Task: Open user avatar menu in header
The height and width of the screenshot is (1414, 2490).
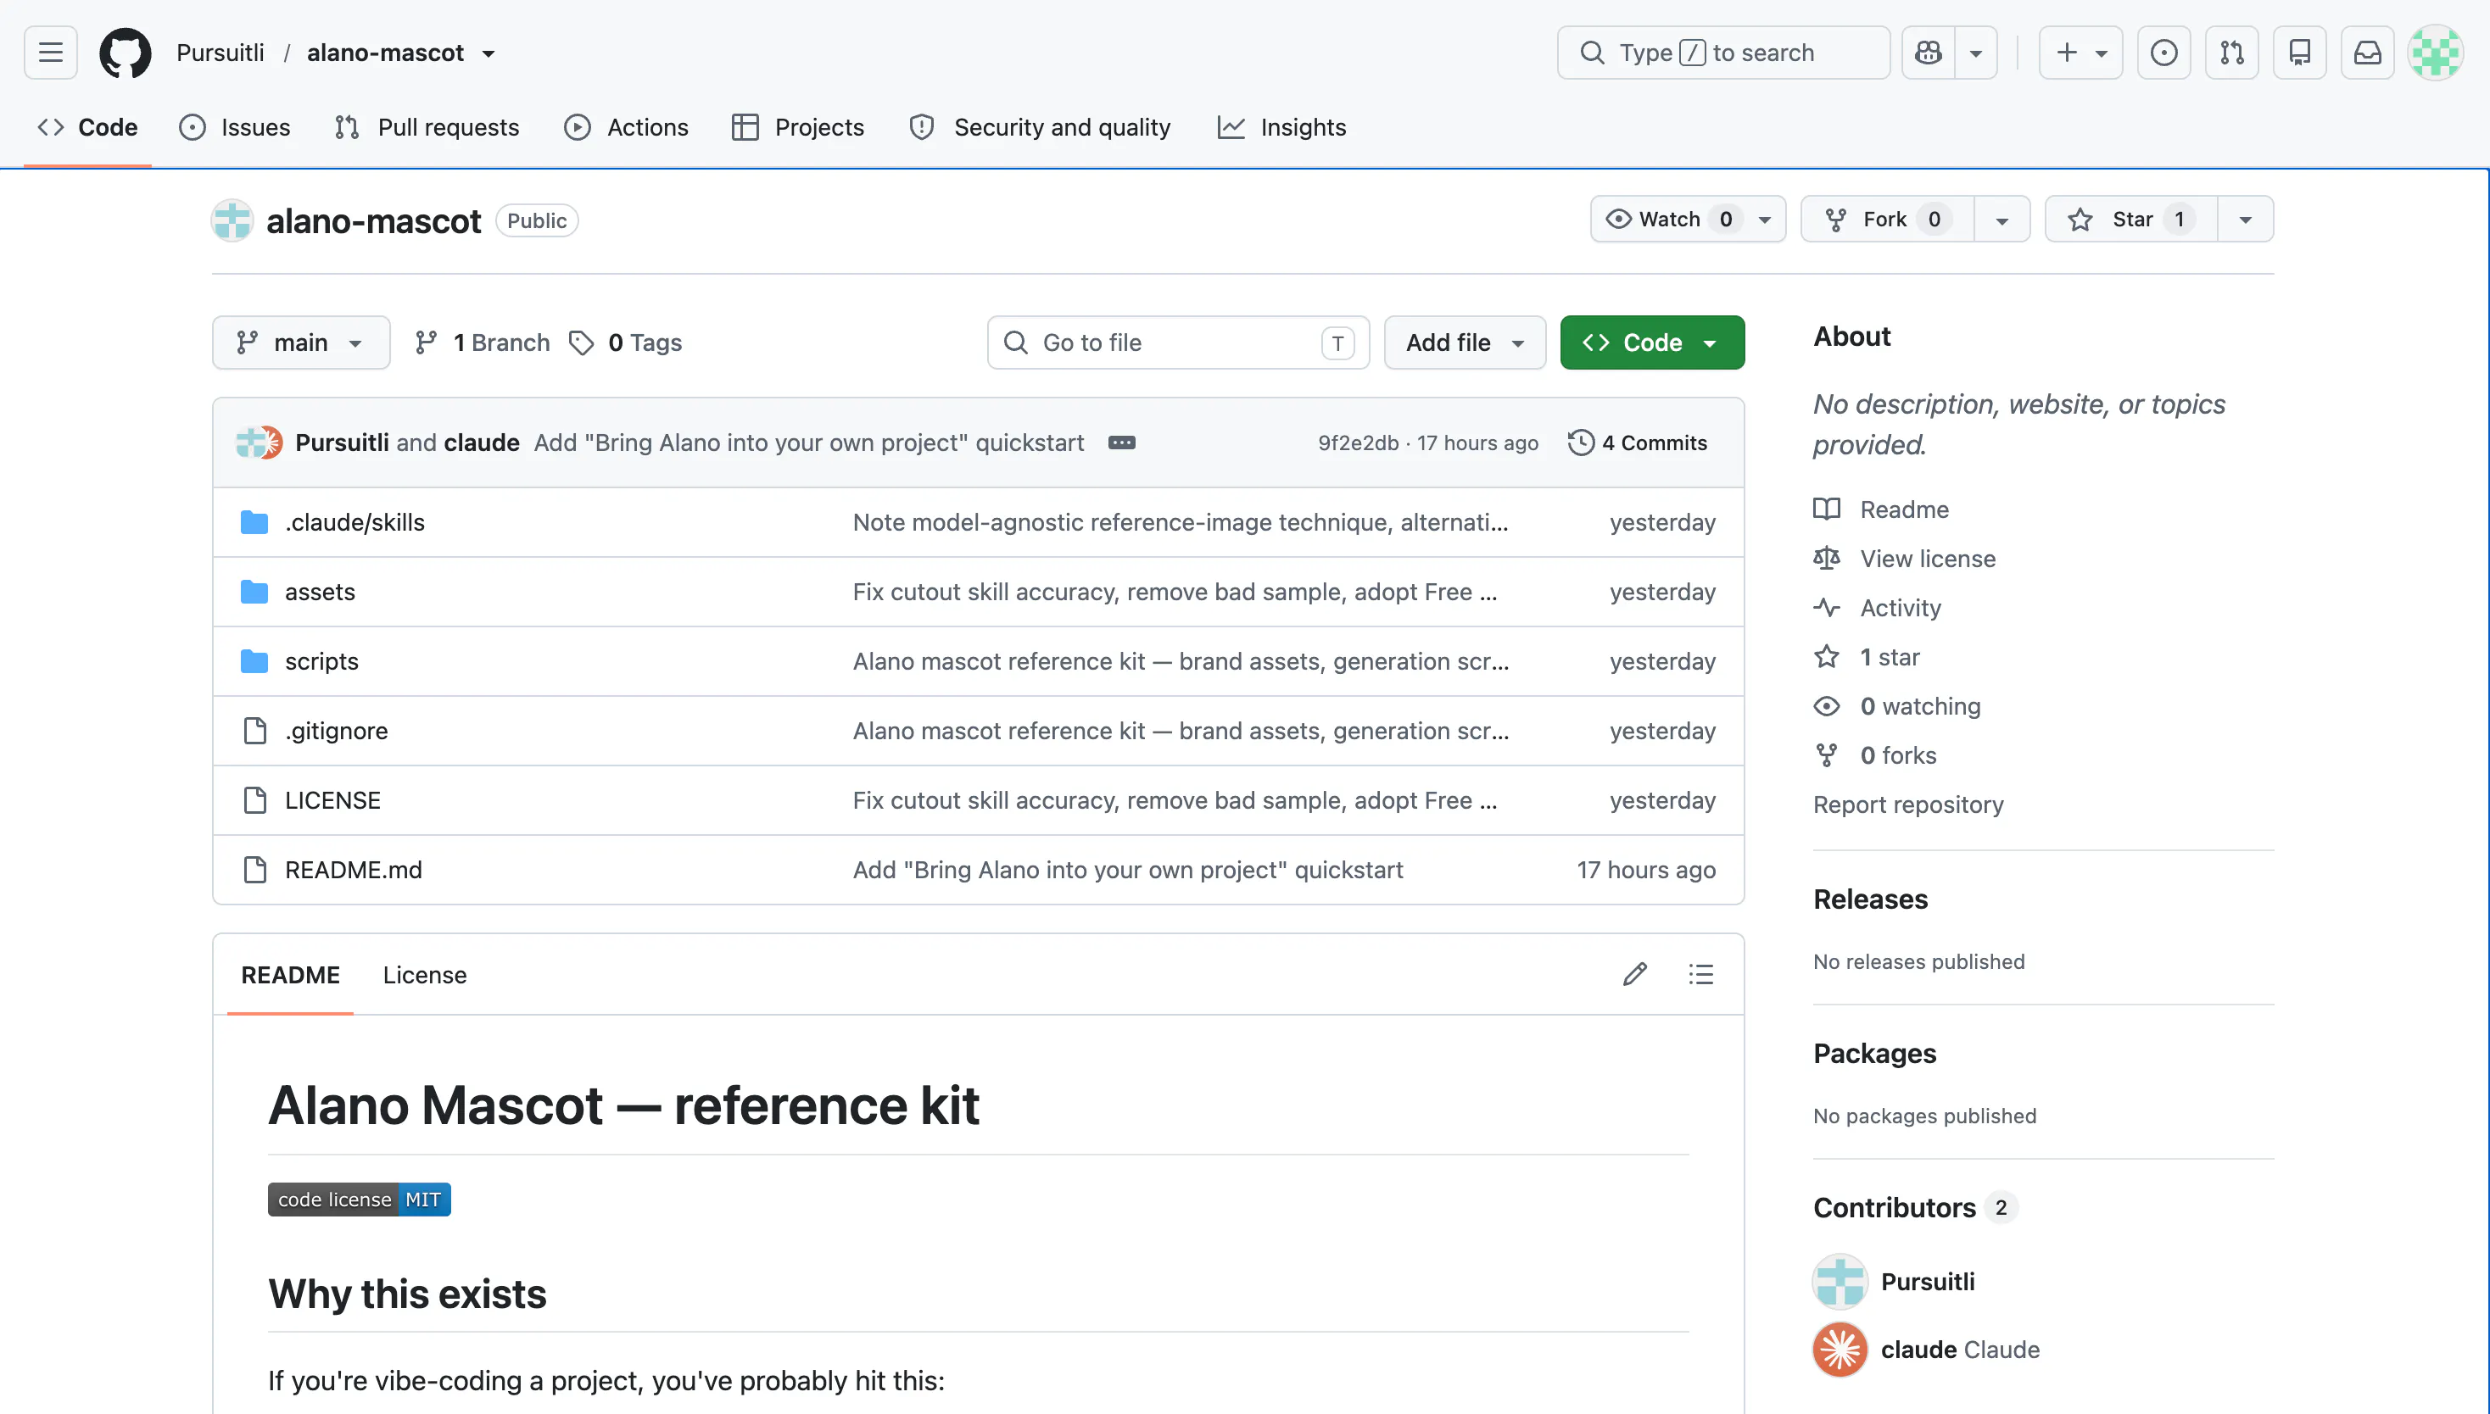Action: click(2436, 53)
